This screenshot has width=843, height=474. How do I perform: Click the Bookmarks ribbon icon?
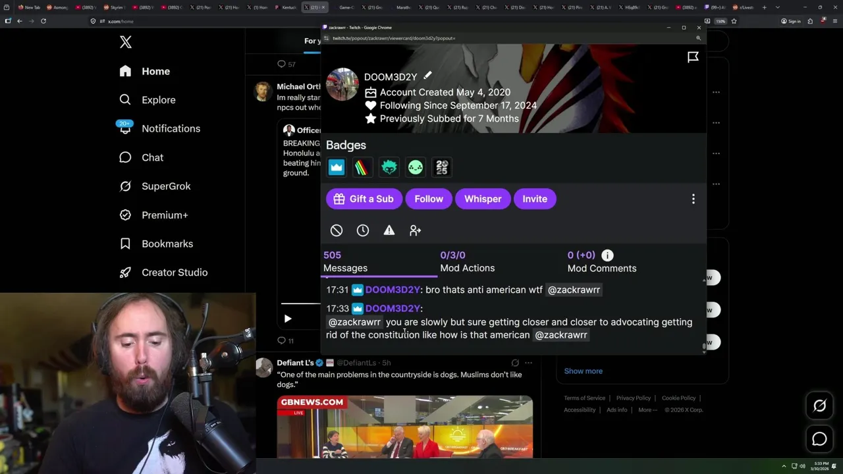[125, 244]
